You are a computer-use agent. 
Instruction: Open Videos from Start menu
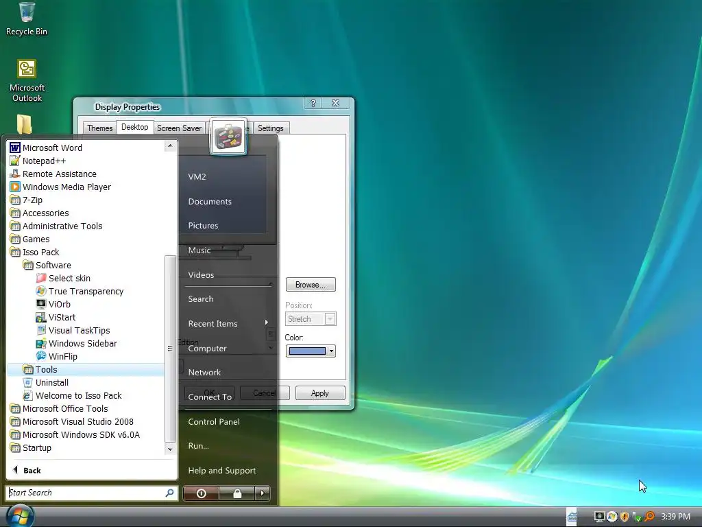point(201,274)
